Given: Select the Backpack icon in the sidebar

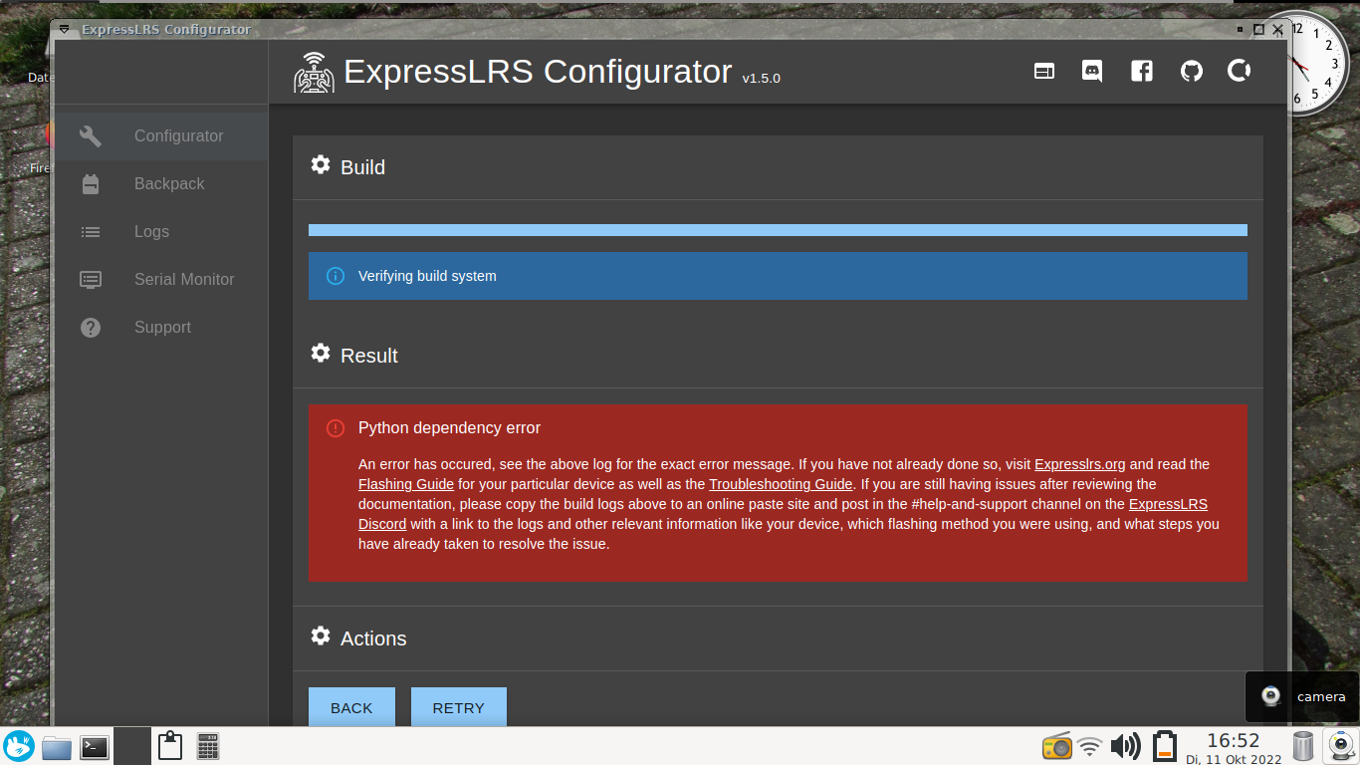Looking at the screenshot, I should (90, 183).
